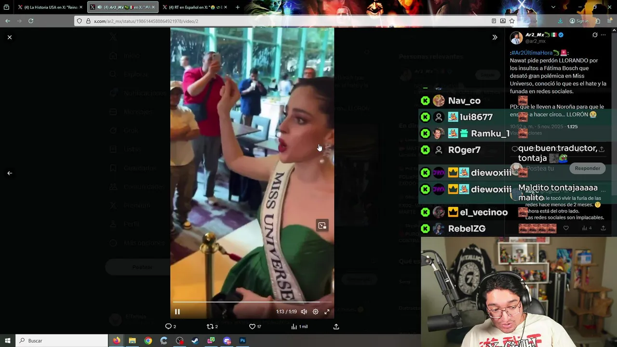Seek along the video progress bar
The image size is (617, 347).
[x=252, y=302]
